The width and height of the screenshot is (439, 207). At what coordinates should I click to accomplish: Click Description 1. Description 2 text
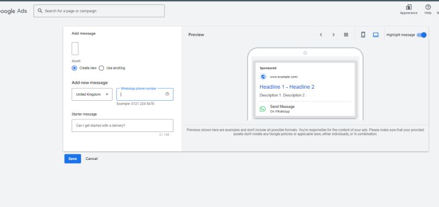pos(282,95)
